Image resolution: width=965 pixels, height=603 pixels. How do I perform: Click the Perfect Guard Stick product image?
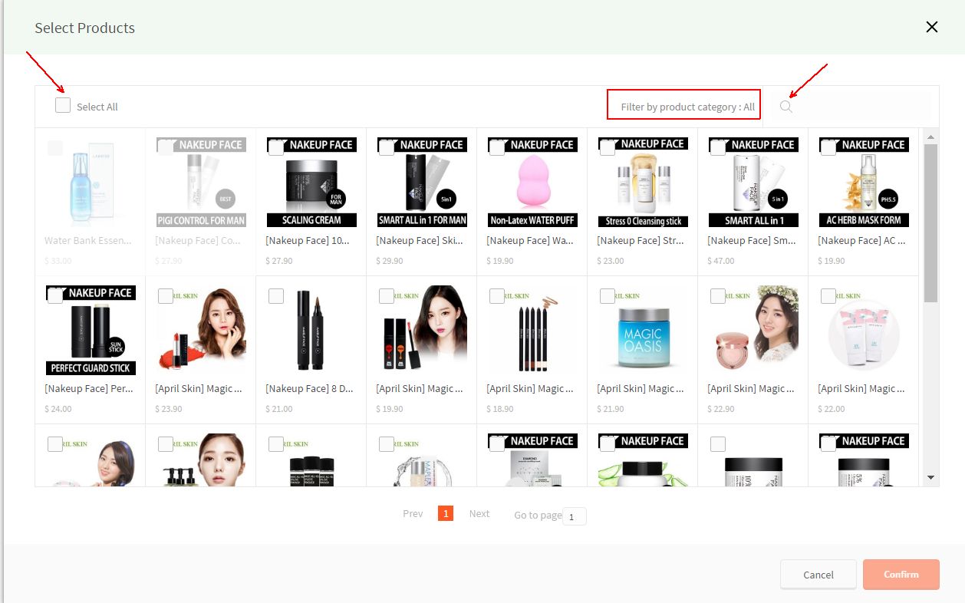[x=91, y=331]
